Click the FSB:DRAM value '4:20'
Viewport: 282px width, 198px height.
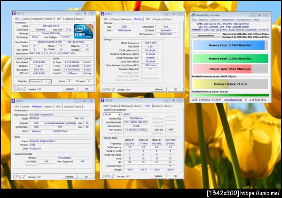click(150, 46)
